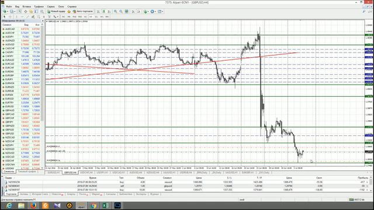Expand the profiles dropdown arrow
Viewport: 374px width, 210px height.
pyautogui.click(x=15, y=12)
